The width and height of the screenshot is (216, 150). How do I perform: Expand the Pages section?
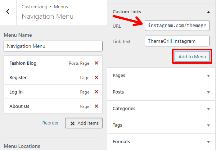point(208,76)
